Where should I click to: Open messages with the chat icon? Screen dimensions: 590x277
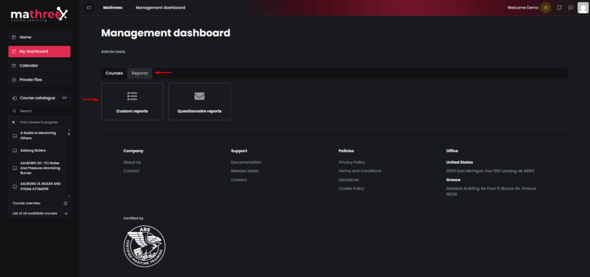[x=570, y=7]
